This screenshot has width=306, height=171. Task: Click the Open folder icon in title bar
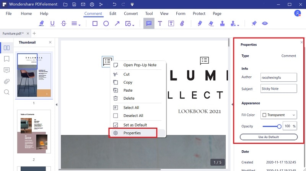coord(65,4)
